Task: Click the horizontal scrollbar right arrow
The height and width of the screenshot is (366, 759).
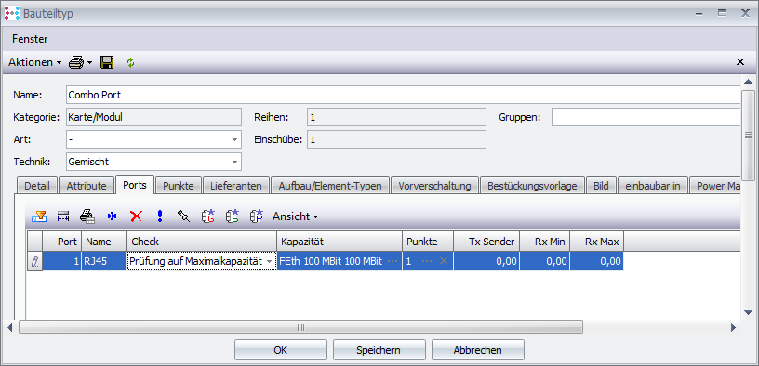Action: click(x=733, y=328)
